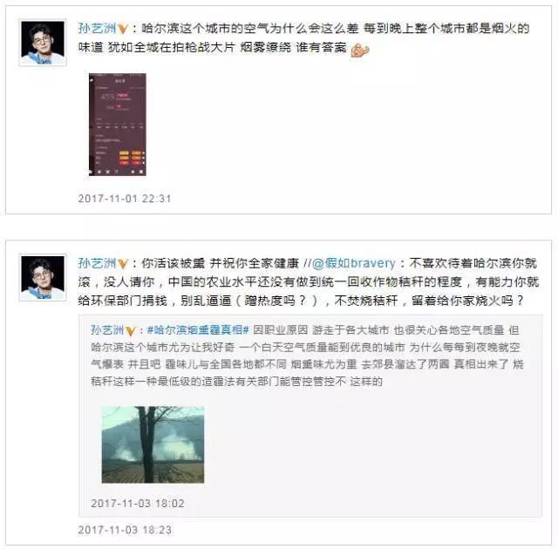Click quoted post timestamp 2017-11-03 18:02
558x549 pixels.
pos(138,504)
